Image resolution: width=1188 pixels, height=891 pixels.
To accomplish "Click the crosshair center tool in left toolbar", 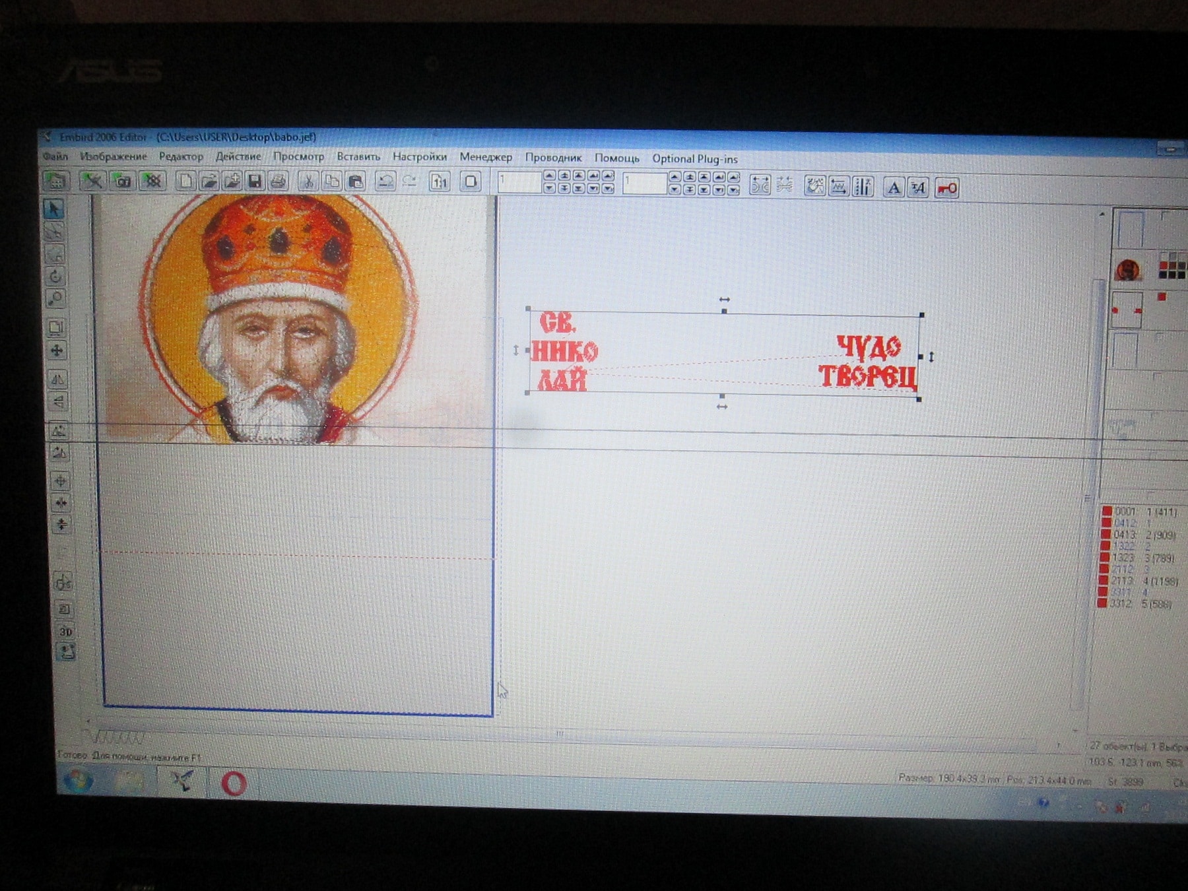I will pyautogui.click(x=61, y=480).
